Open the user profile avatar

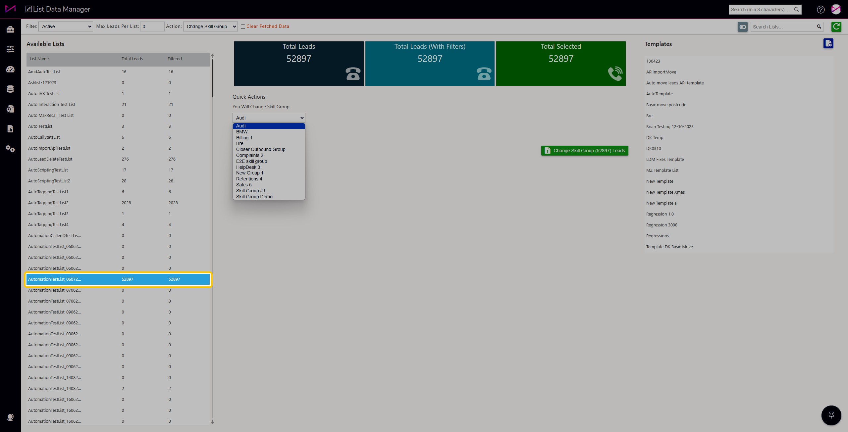[x=836, y=9]
